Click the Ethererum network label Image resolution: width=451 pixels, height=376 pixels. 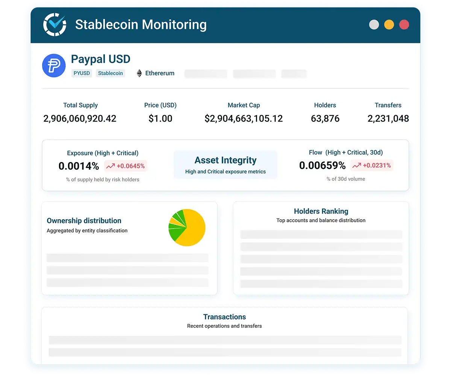[x=160, y=73]
